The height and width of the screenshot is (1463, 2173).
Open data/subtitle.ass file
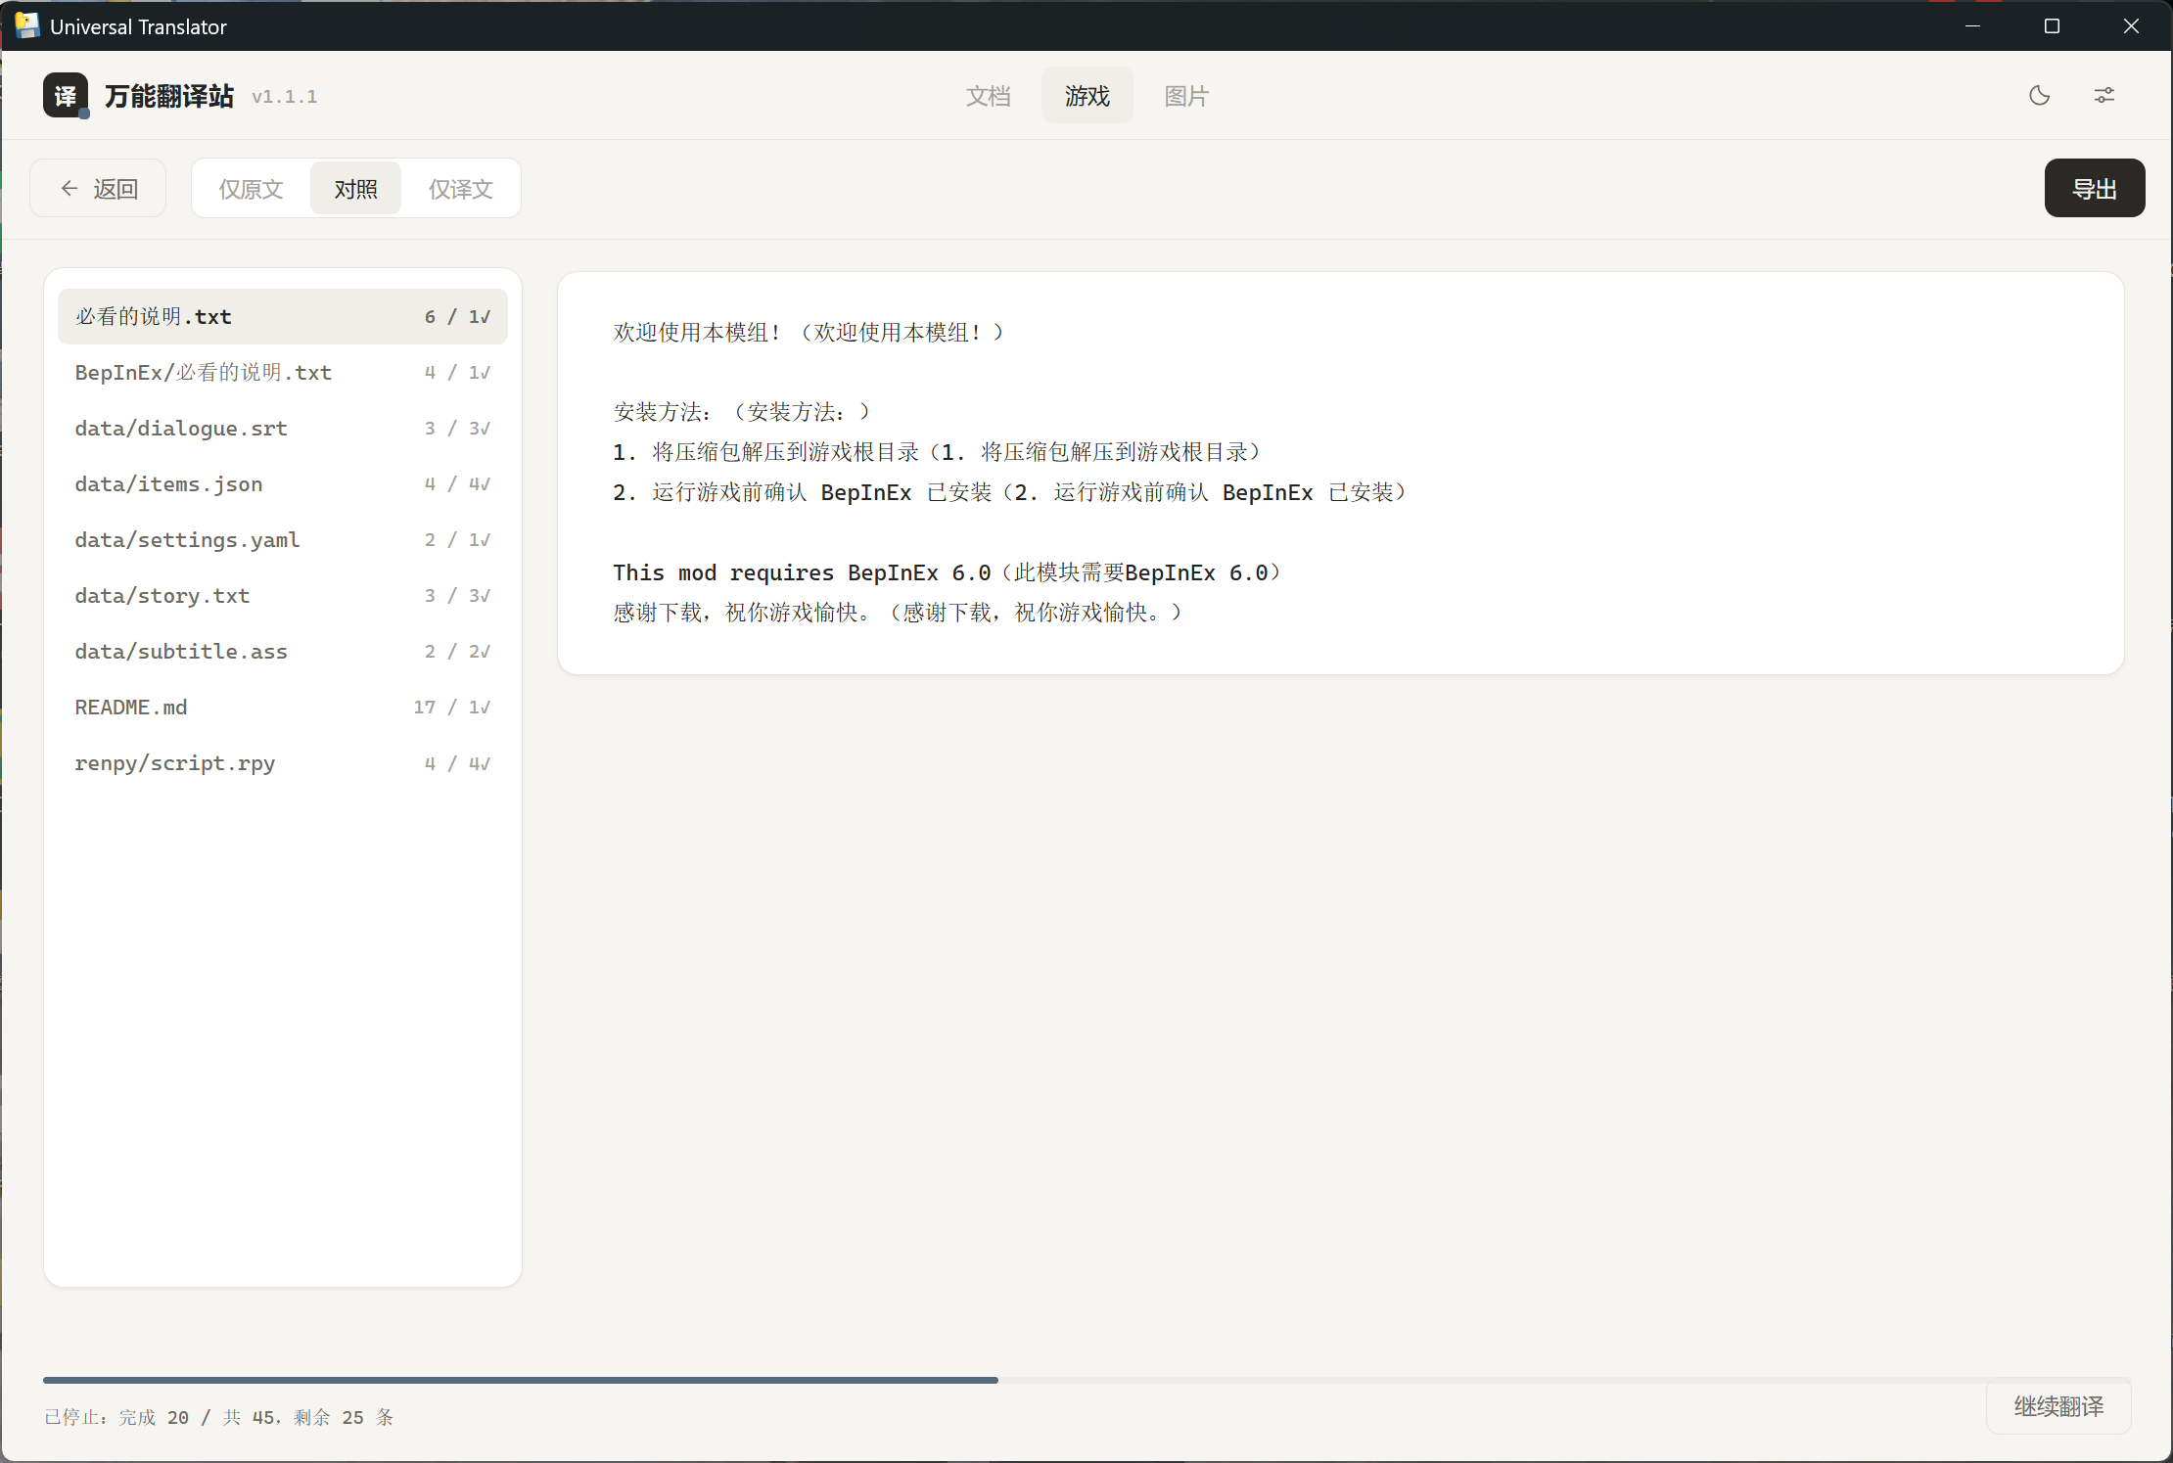point(283,651)
